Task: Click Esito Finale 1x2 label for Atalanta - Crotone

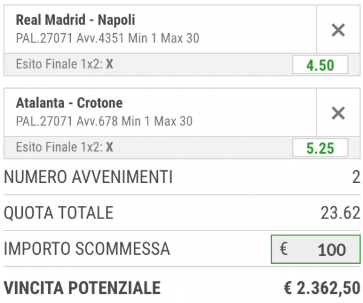Action: pyautogui.click(x=59, y=147)
